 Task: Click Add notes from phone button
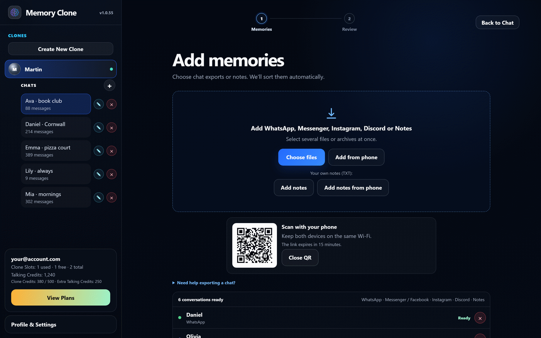(x=353, y=188)
